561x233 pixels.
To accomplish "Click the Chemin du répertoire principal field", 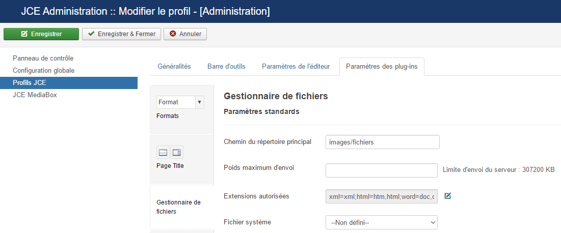I will pos(383,142).
